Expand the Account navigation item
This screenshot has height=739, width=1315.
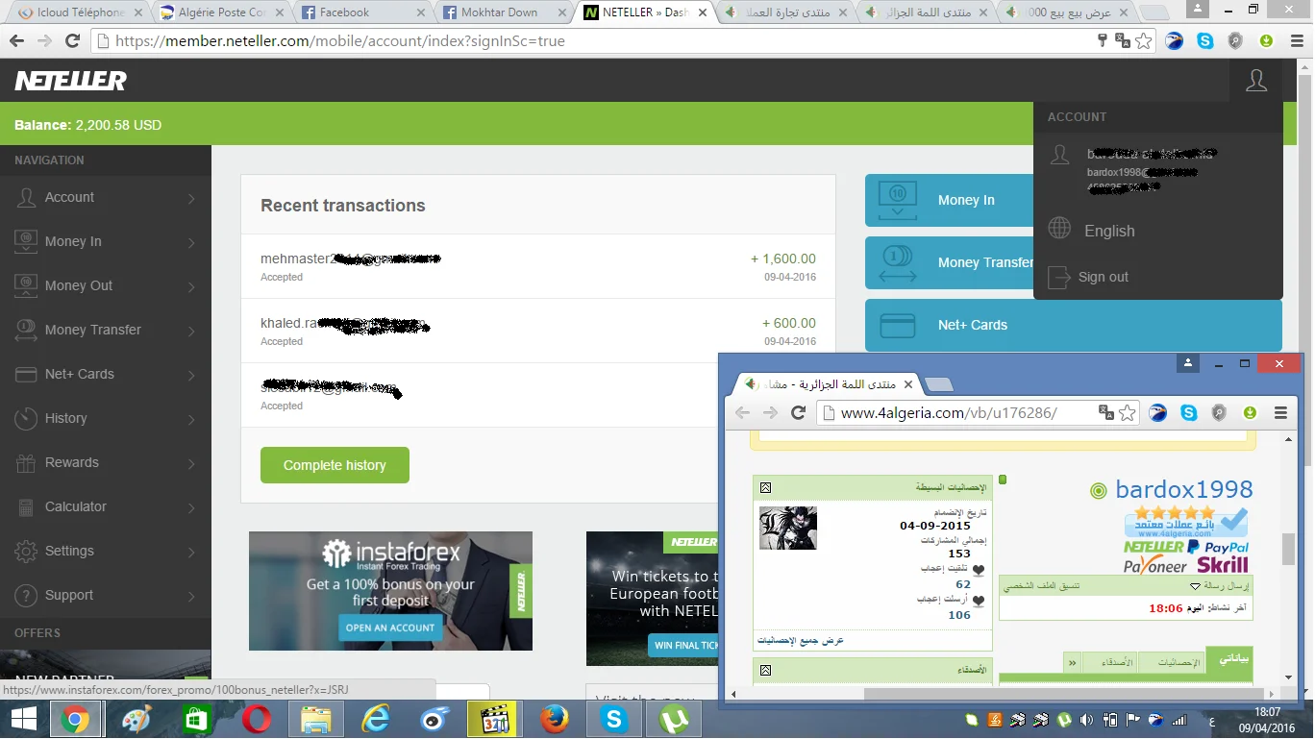click(x=105, y=197)
